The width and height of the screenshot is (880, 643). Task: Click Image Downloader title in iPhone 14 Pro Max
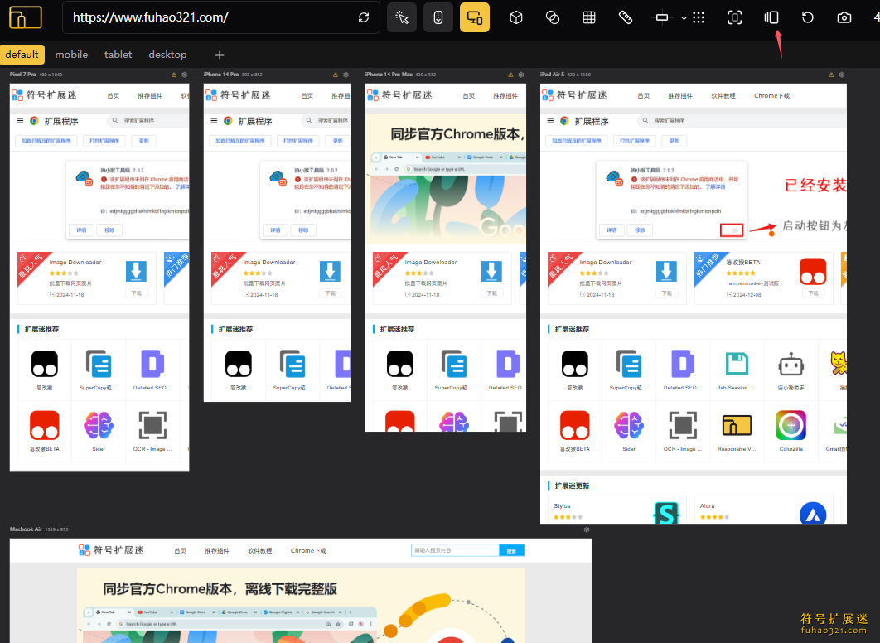(x=430, y=262)
